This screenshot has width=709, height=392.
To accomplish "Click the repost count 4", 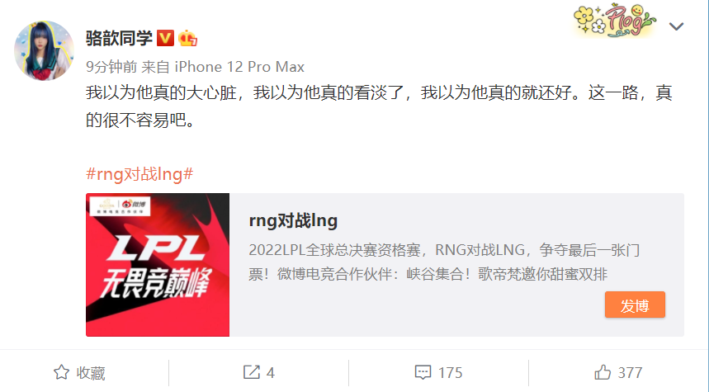I will (x=271, y=373).
